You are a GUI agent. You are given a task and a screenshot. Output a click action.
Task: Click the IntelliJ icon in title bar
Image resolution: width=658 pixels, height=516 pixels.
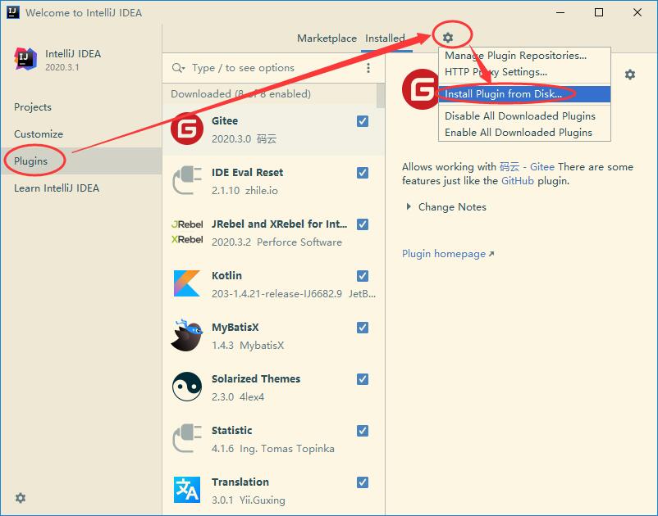(x=13, y=12)
